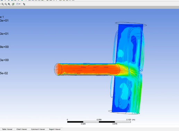Screen dimensions: 179x131
Task: Open the Comment Viewer tab
Action: click(x=38, y=129)
